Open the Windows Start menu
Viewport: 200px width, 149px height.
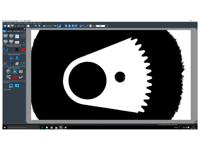tap(5, 127)
